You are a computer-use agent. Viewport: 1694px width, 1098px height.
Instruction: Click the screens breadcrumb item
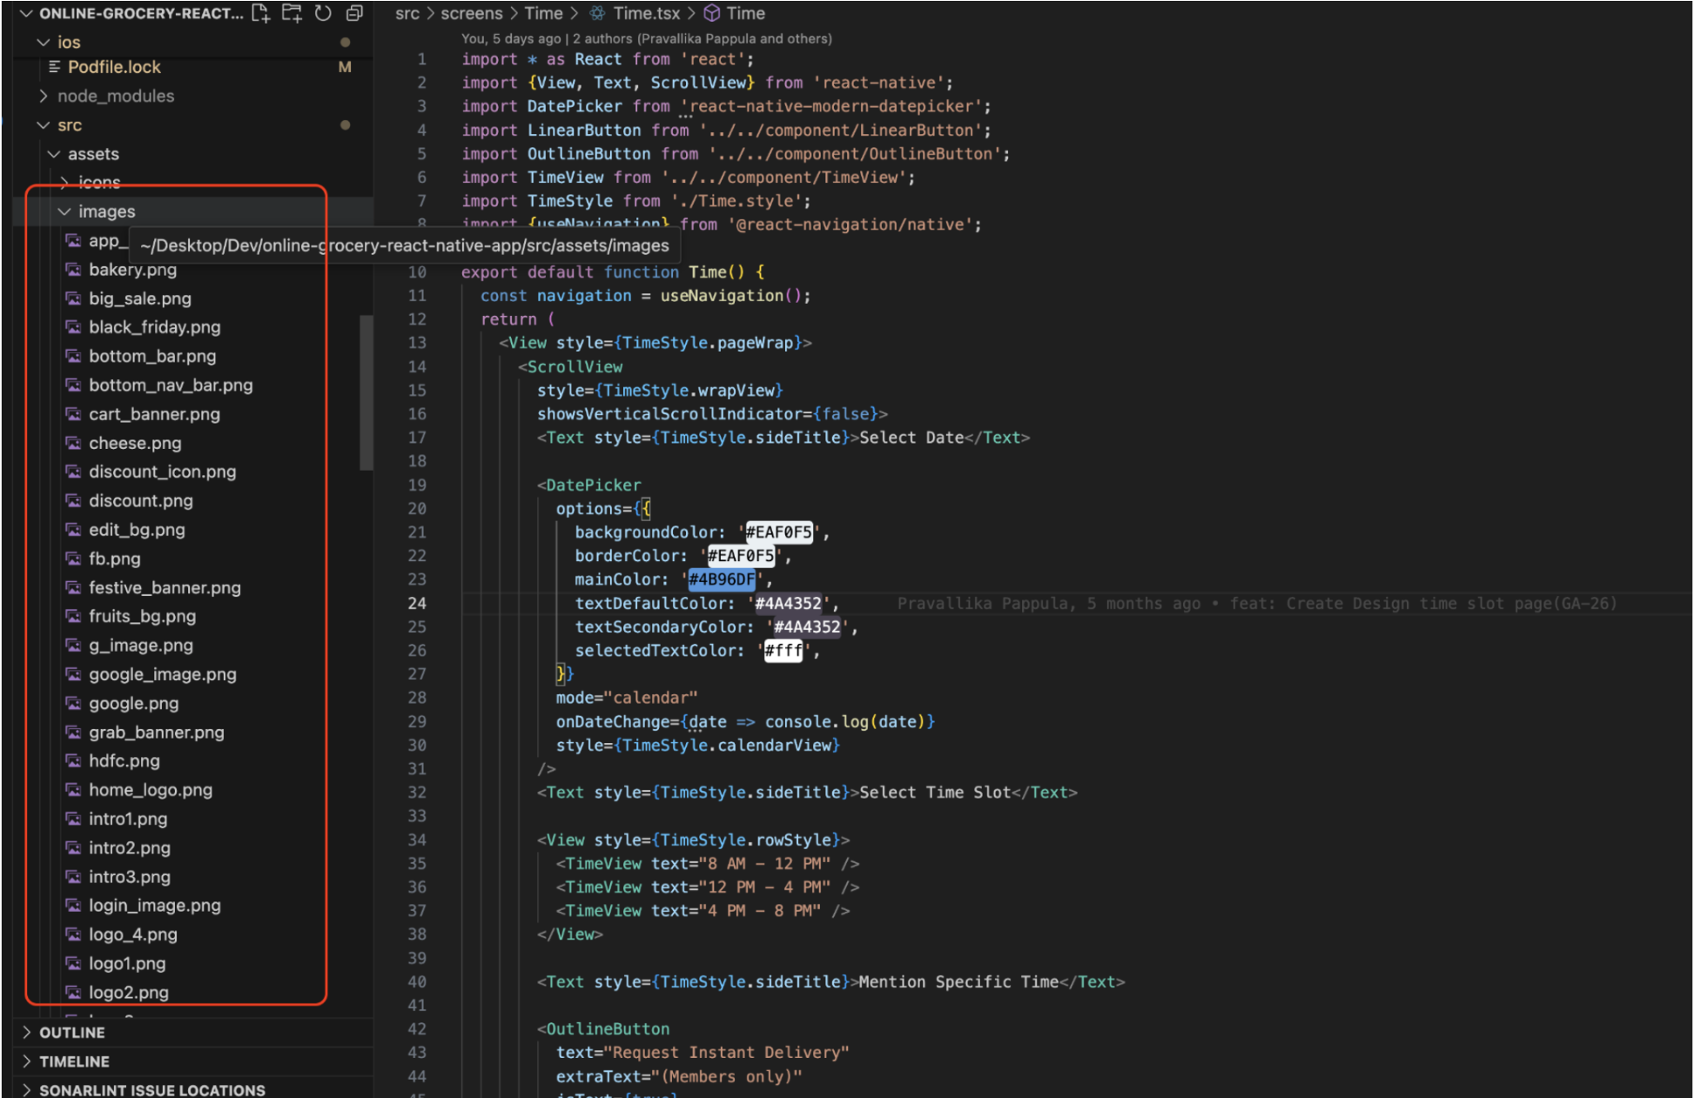(x=471, y=13)
